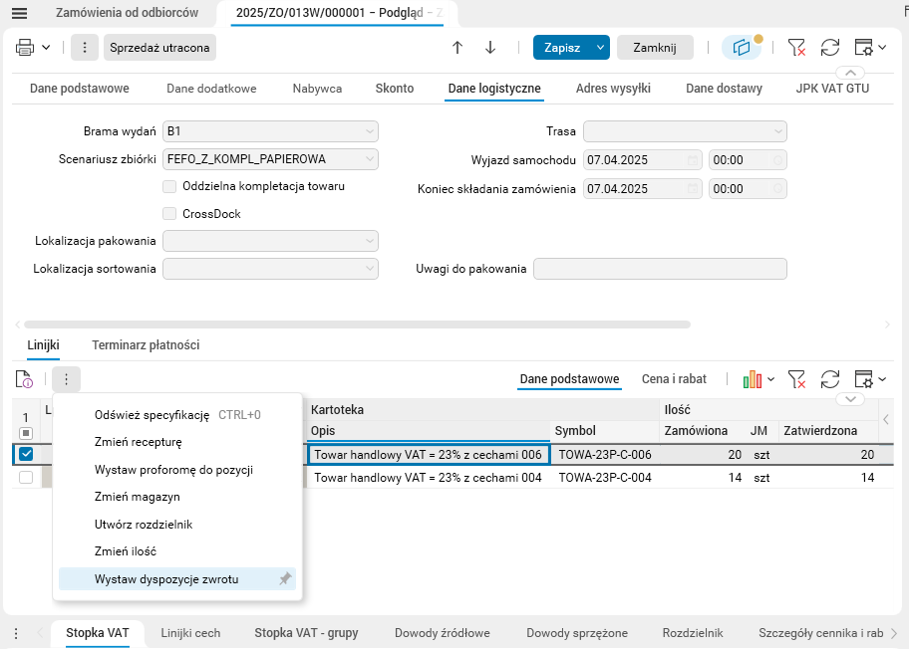Uncheck the TOWA-23P-C-006 row checkbox
The image size is (909, 649).
pyautogui.click(x=26, y=454)
